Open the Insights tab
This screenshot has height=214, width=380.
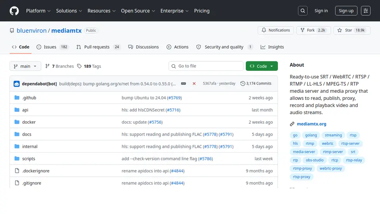click(x=272, y=47)
